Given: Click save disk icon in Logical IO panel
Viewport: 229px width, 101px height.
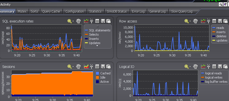Looking at the screenshot, I should click(220, 66).
